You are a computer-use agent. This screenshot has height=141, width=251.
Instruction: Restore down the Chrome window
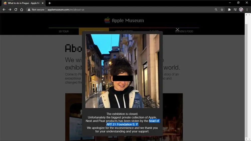point(238,3)
